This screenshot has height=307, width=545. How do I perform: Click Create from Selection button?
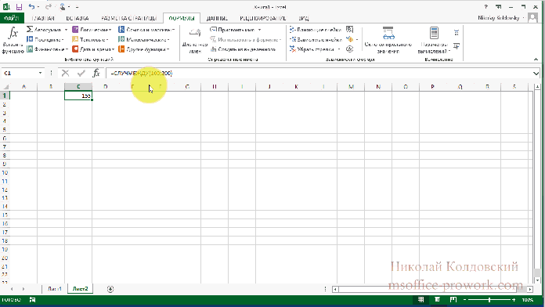243,49
